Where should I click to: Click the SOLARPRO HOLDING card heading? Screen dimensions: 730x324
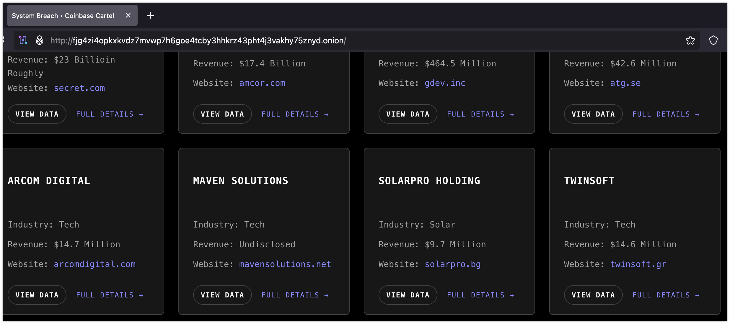pyautogui.click(x=429, y=181)
